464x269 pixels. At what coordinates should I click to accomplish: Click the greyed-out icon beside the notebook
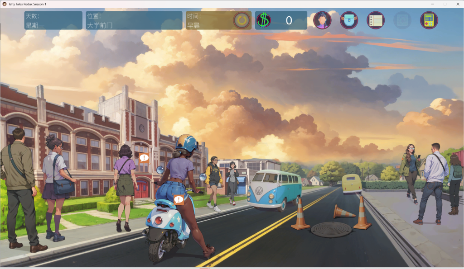(402, 20)
